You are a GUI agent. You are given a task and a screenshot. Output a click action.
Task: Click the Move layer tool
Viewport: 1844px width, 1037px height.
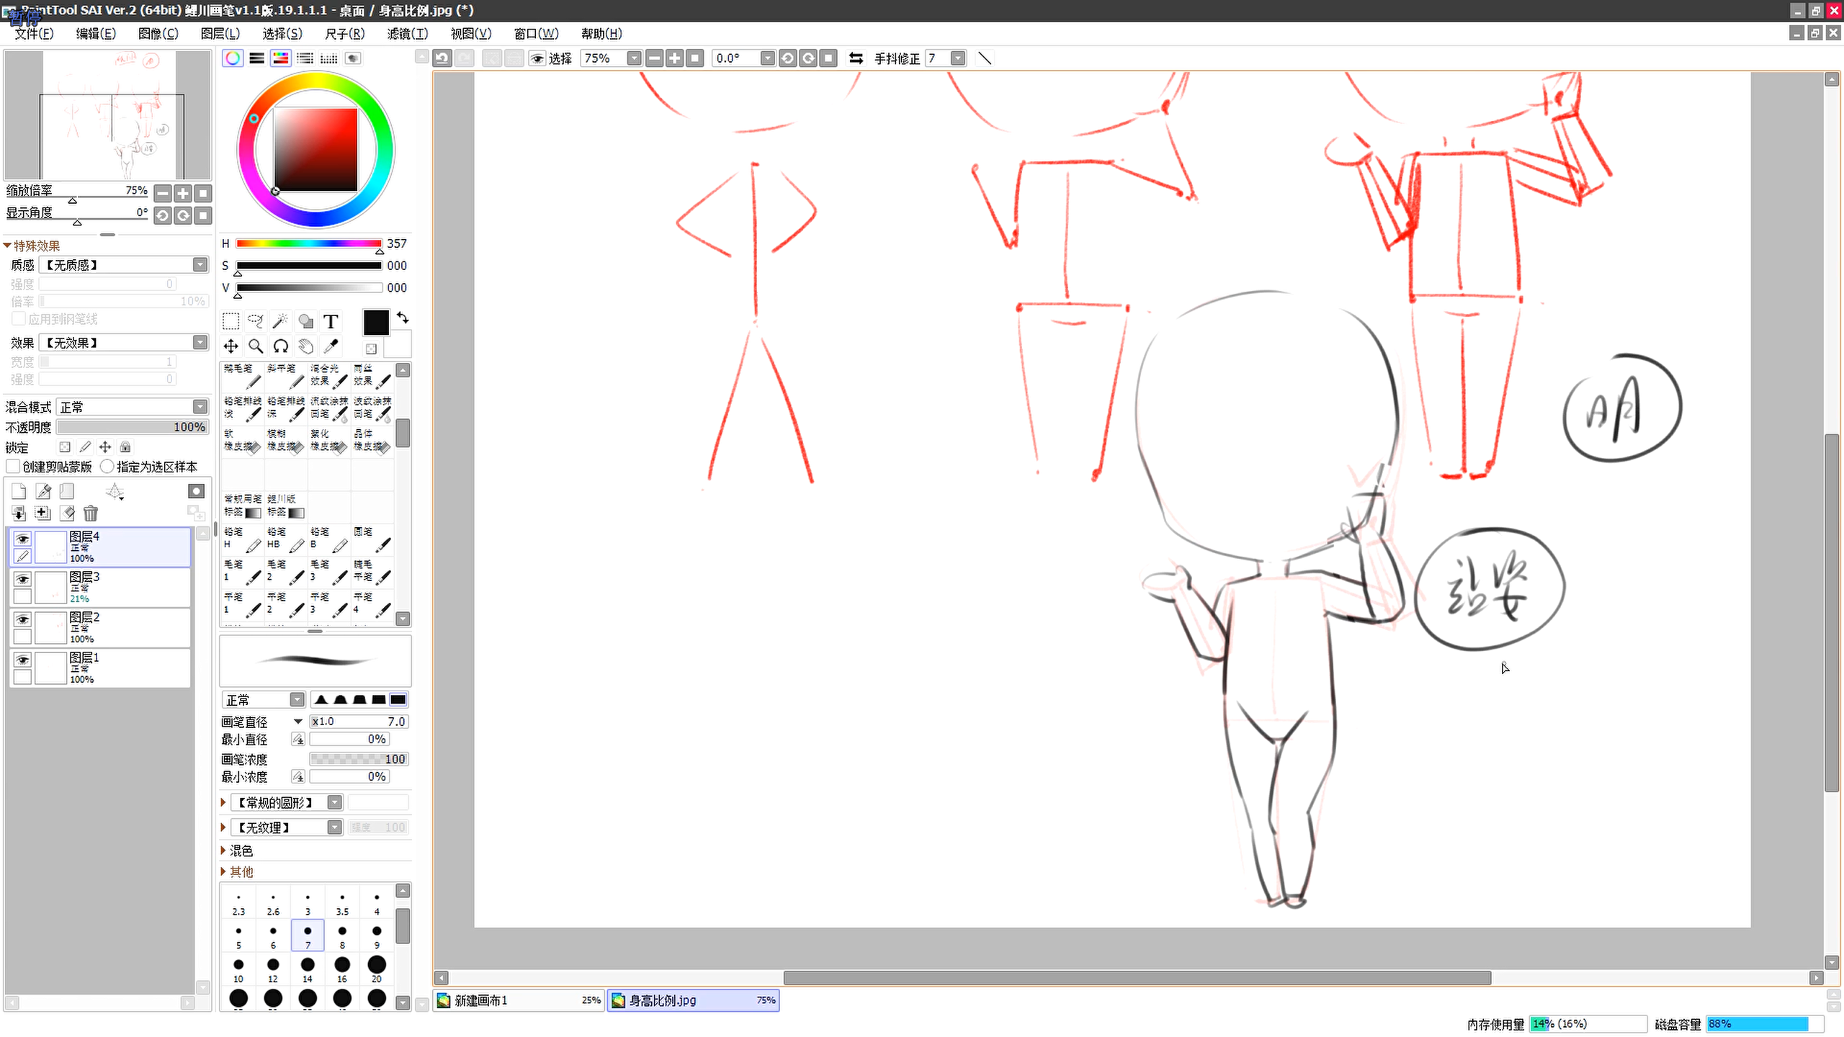coord(230,346)
